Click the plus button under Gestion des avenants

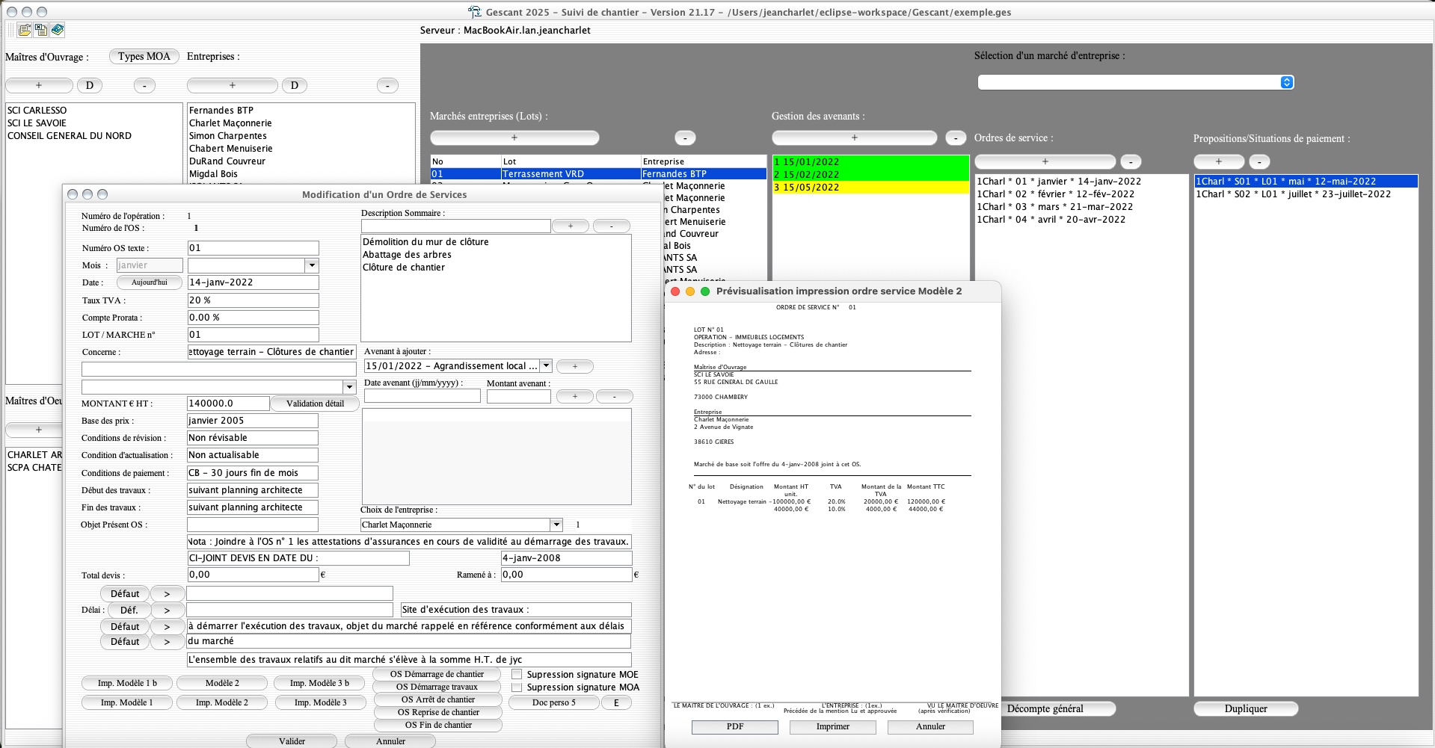854,137
